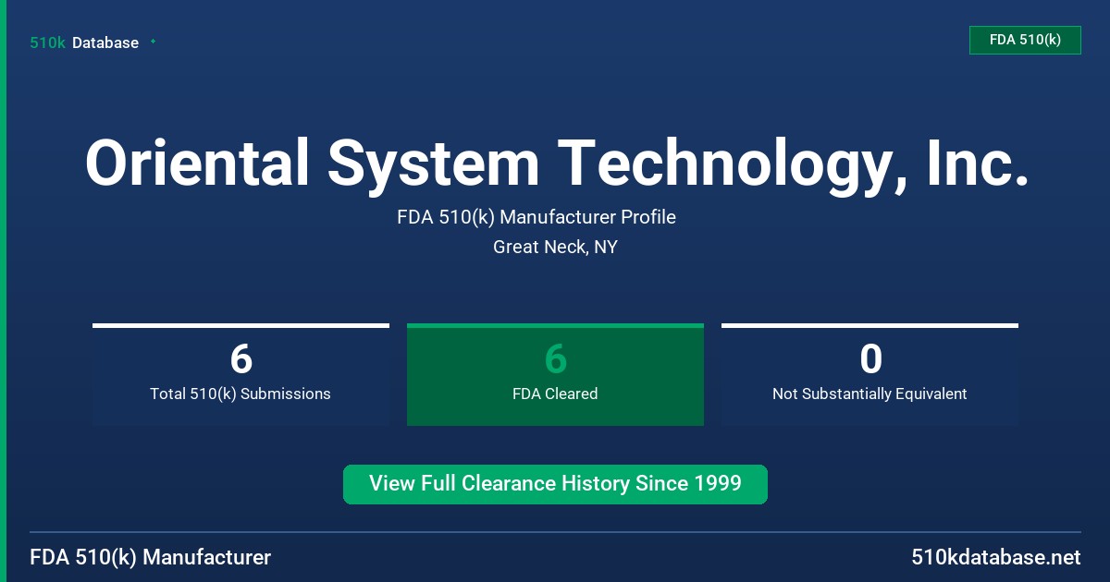The height and width of the screenshot is (582, 1110).
Task: Click the 510k Database logo text
Action: (84, 42)
